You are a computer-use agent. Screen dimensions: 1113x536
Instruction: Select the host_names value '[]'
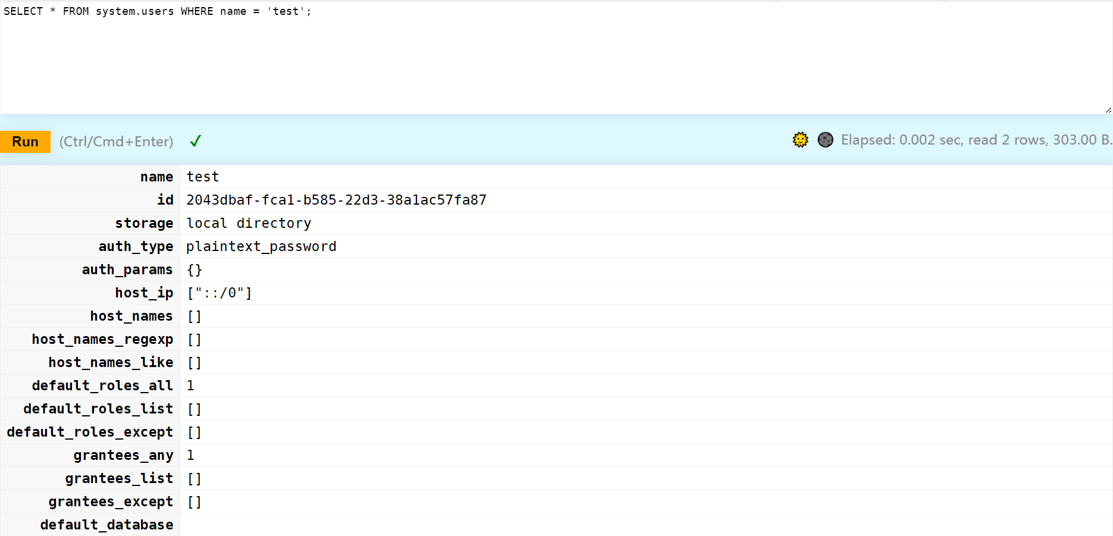tap(195, 316)
